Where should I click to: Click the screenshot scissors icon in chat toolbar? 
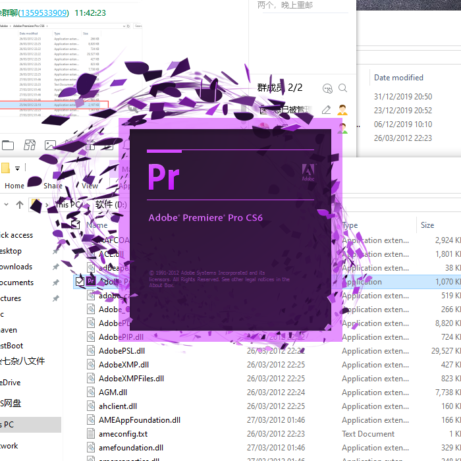(x=30, y=145)
